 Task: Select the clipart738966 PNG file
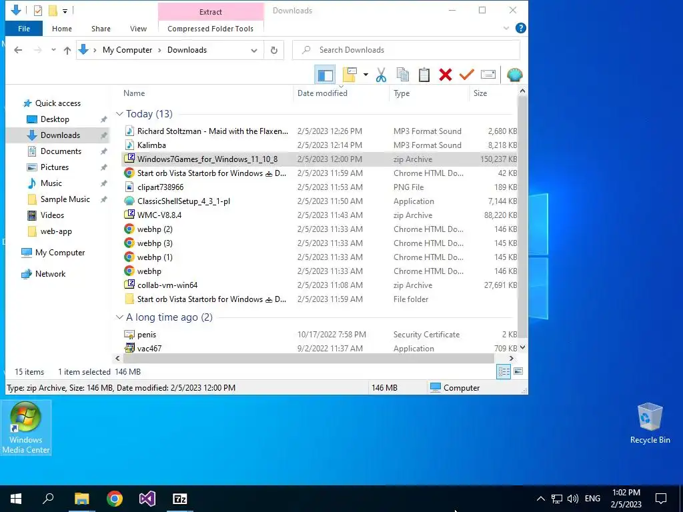[x=319, y=187]
